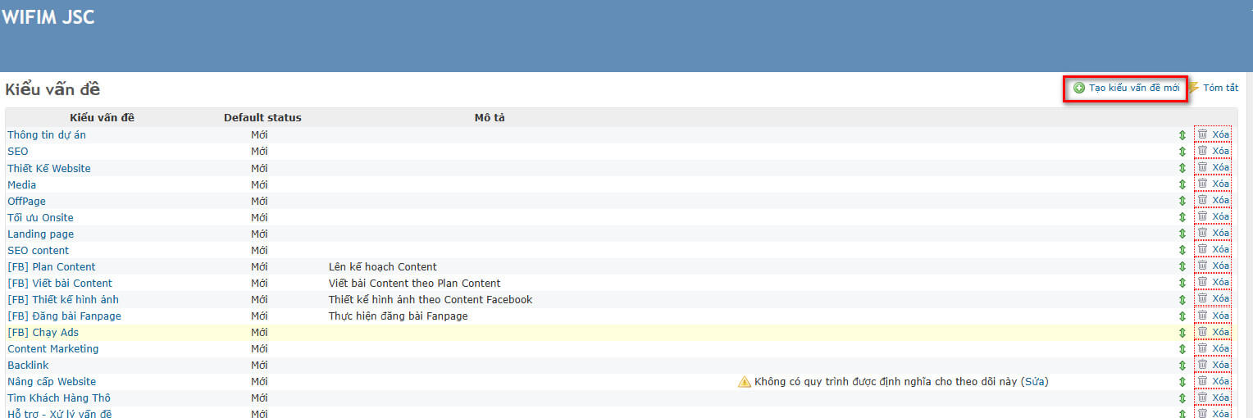Click the reorder handle for [FB] Chạy Ads

click(x=1182, y=332)
